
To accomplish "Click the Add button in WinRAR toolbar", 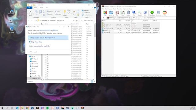I will [x=105, y=13].
